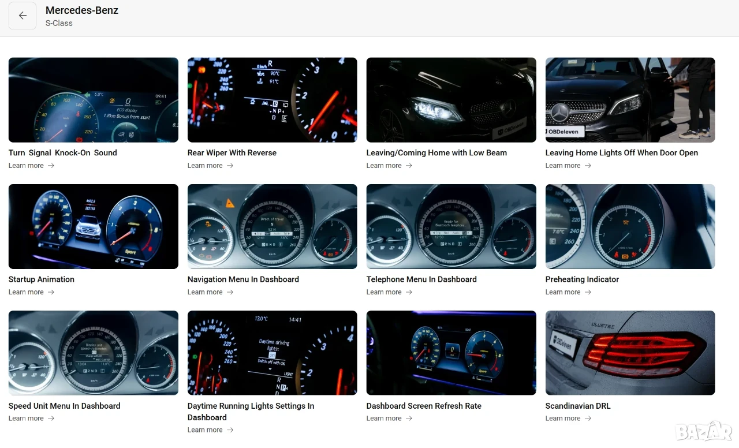This screenshot has width=739, height=448.
Task: Select the "Startup Animation" title text
Action: [x=42, y=279]
